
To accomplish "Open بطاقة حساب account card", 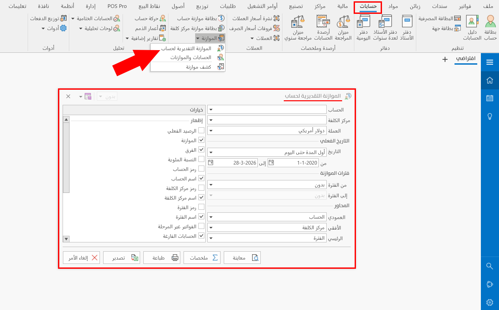I will point(490,28).
